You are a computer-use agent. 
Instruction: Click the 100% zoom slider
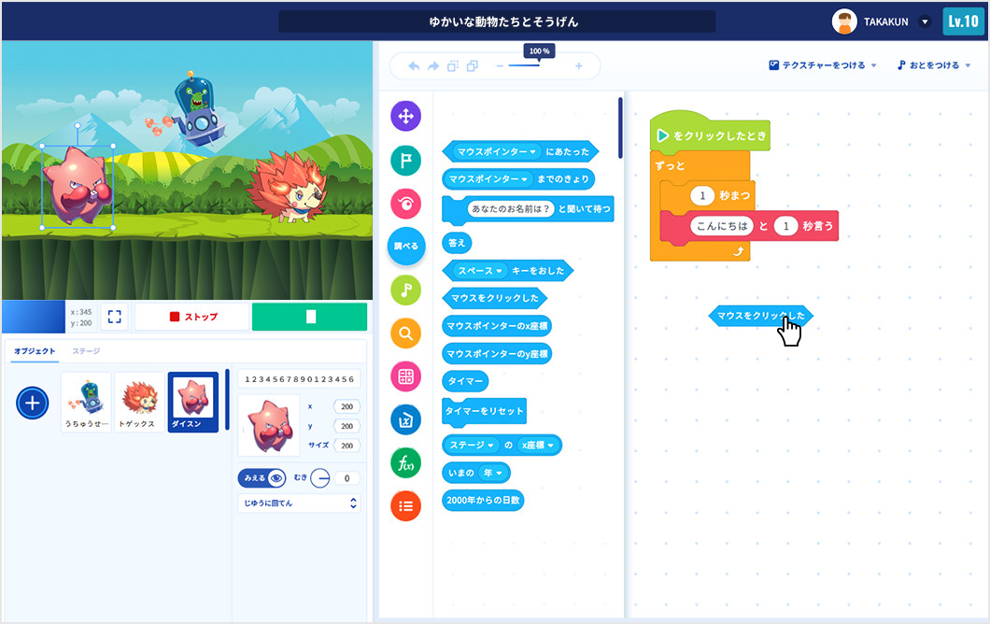pos(538,65)
